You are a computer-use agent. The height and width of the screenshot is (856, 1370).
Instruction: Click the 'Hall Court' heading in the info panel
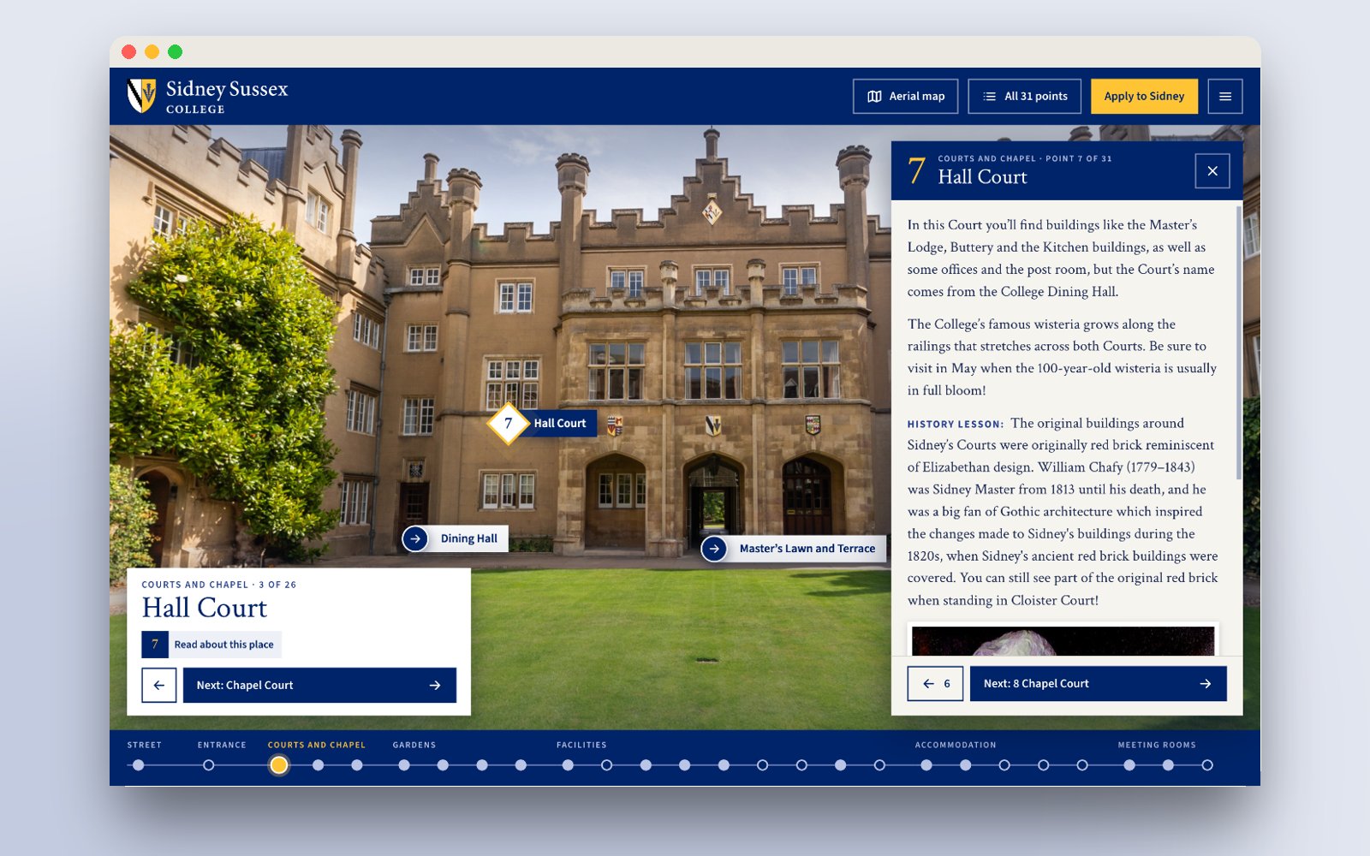[x=982, y=177]
